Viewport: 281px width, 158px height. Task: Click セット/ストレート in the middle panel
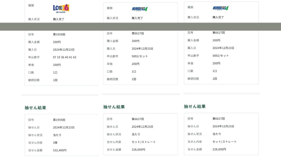[x=144, y=142]
